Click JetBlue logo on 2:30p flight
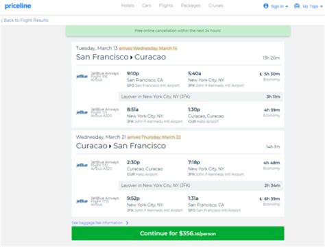Viewport: 325px width, 247px height. [x=82, y=165]
